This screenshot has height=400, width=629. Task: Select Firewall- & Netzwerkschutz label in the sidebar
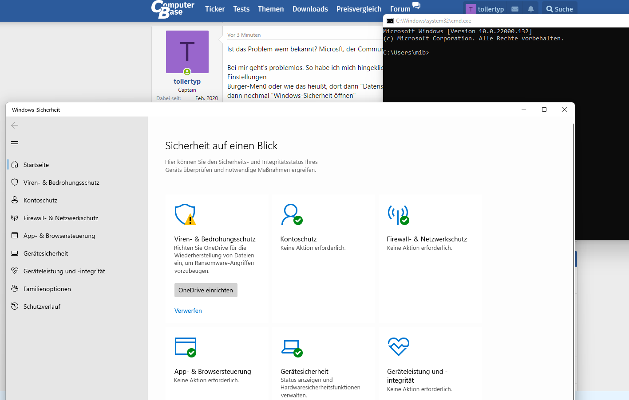tap(61, 218)
